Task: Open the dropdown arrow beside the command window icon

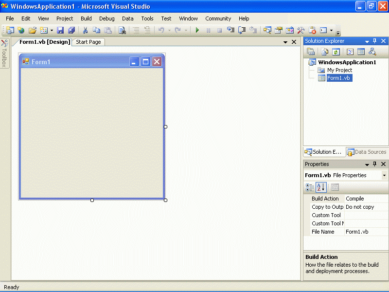Action: [x=331, y=30]
